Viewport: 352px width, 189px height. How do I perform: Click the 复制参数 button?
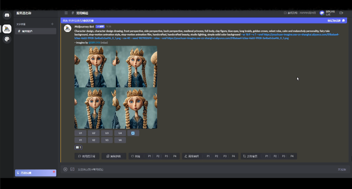114,156
